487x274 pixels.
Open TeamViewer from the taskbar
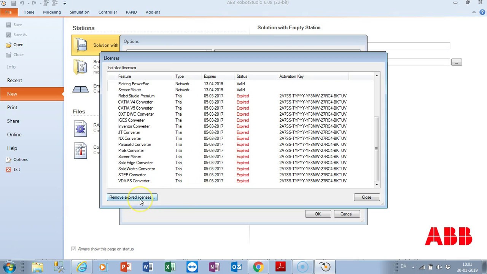click(192, 267)
